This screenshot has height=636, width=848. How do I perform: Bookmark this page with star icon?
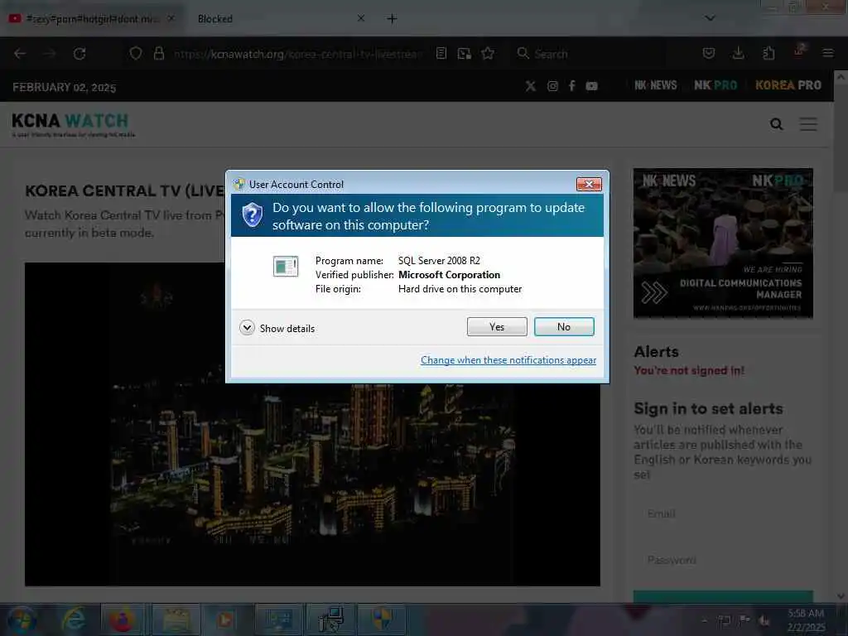[488, 54]
